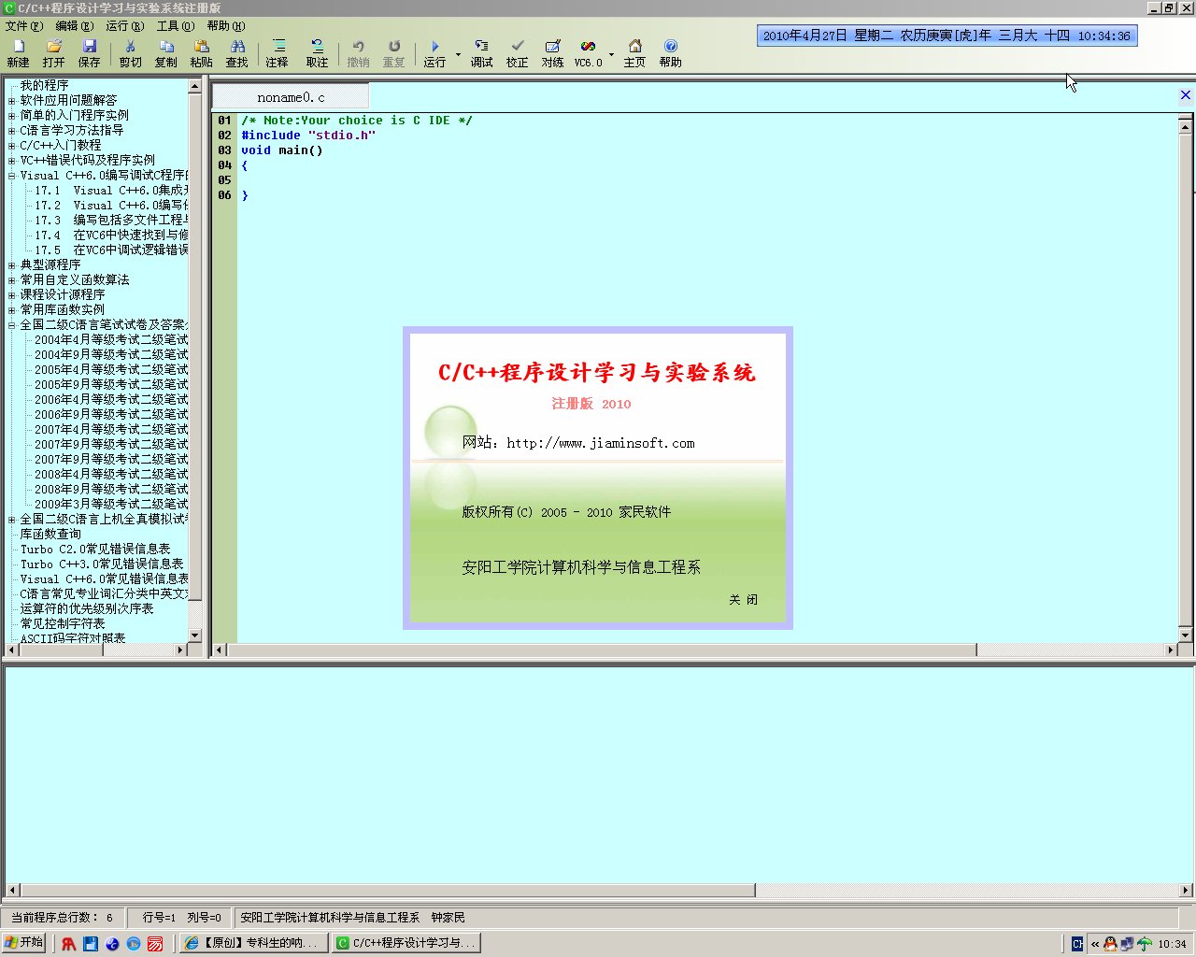Click the output panel's horizontal scrollbar thumb

click(x=388, y=891)
